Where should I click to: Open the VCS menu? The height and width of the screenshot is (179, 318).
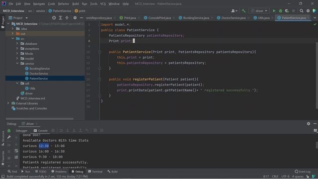103,3
